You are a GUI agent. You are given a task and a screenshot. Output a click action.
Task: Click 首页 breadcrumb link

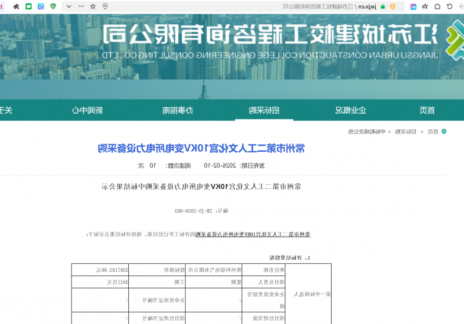(x=433, y=132)
